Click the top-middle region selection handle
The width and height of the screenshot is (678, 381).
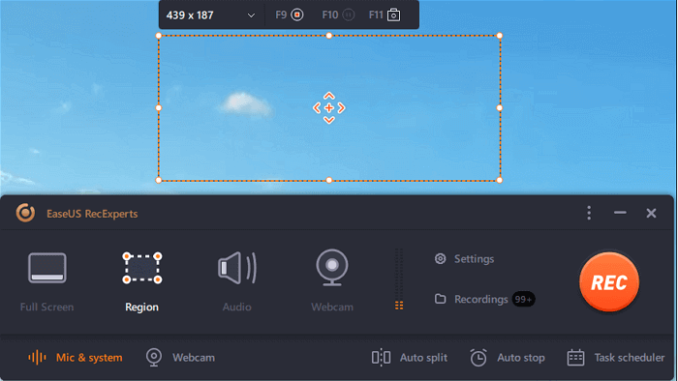point(329,36)
